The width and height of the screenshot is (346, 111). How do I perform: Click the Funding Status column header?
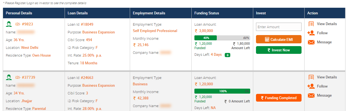coord(207,13)
